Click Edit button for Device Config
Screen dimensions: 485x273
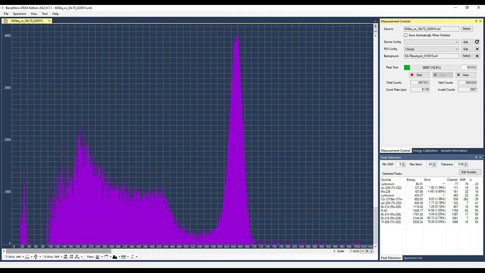click(466, 42)
